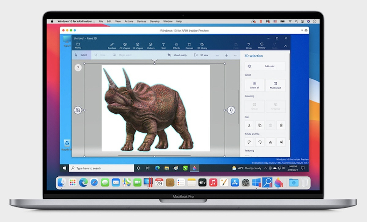Enable Multiselect in 3D selection panel
Viewport: 367px width, 222px height.
coord(276,85)
